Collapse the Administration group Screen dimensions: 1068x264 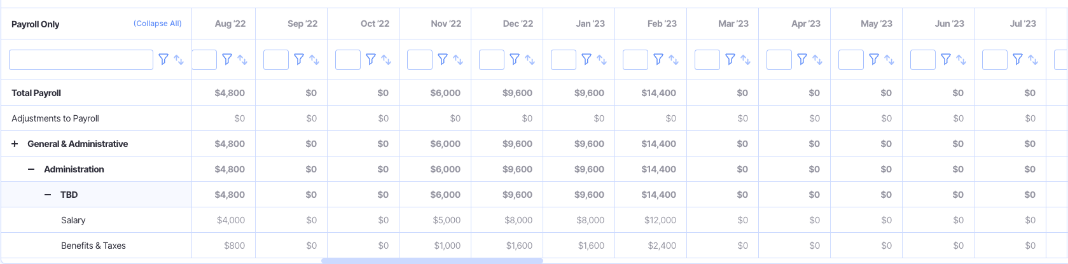(x=31, y=169)
